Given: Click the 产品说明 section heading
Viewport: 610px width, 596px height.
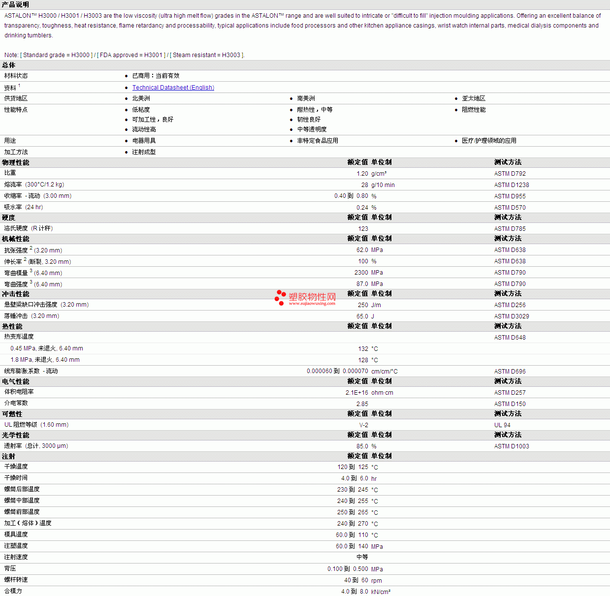Looking at the screenshot, I should click(15, 4).
